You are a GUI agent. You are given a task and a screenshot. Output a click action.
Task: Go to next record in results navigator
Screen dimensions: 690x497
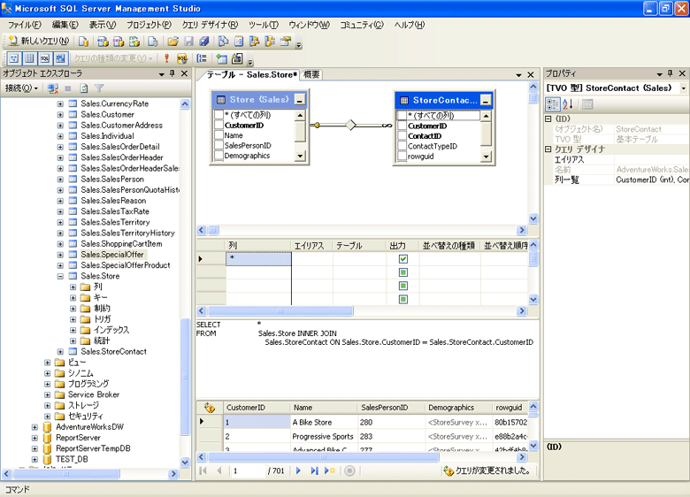[299, 471]
